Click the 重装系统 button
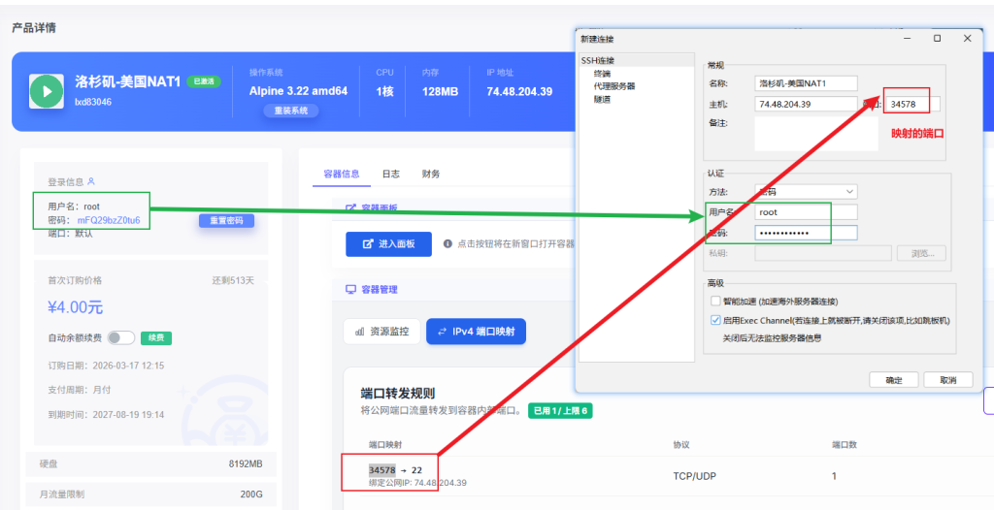The height and width of the screenshot is (510, 994). click(x=290, y=111)
